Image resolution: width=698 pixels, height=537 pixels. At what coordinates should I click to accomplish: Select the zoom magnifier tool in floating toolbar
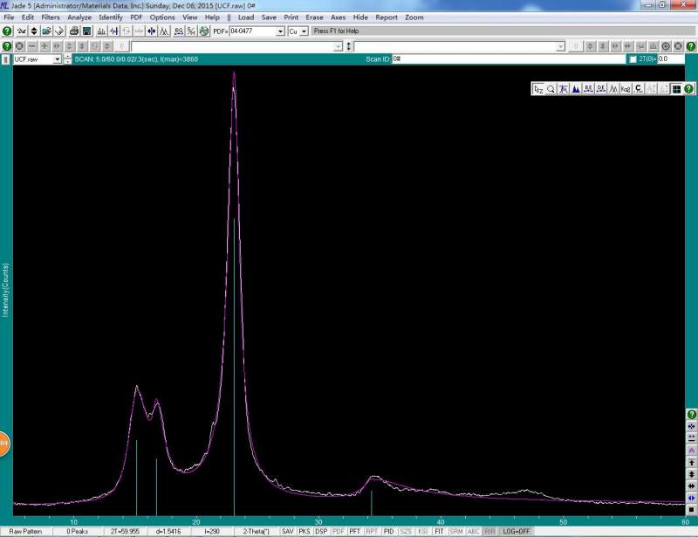click(x=551, y=89)
